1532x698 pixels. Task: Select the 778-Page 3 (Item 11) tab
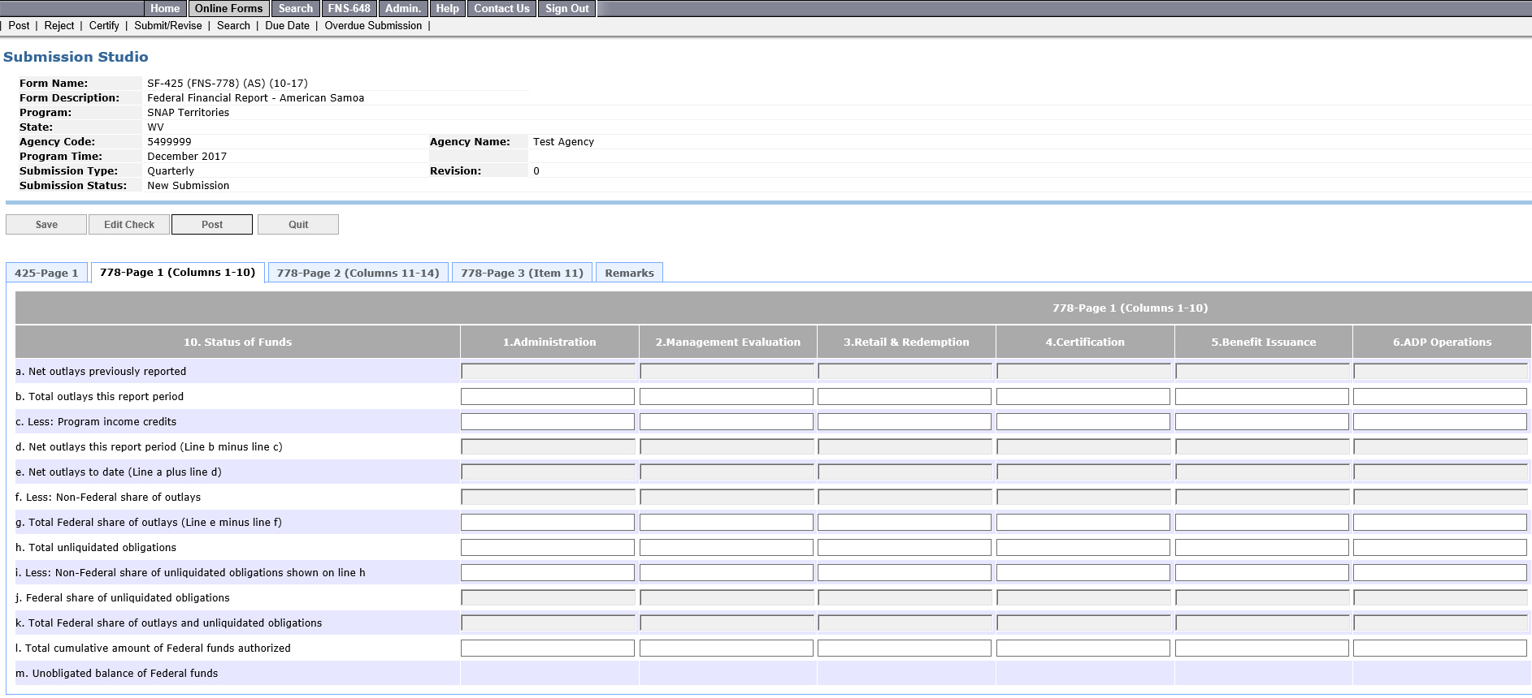point(522,273)
